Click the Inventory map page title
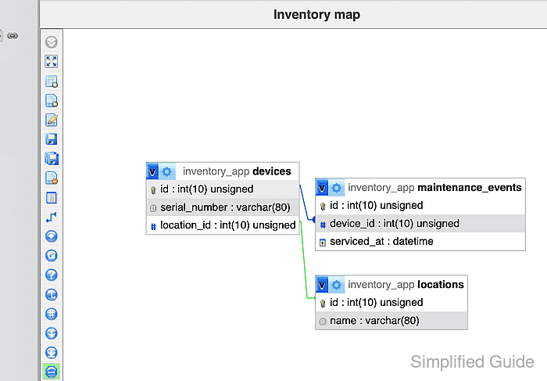 click(316, 15)
